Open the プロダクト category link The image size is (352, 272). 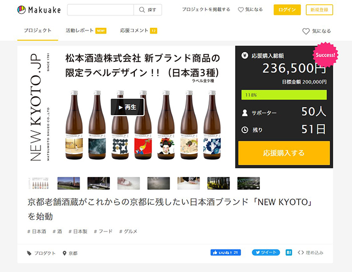point(41,253)
